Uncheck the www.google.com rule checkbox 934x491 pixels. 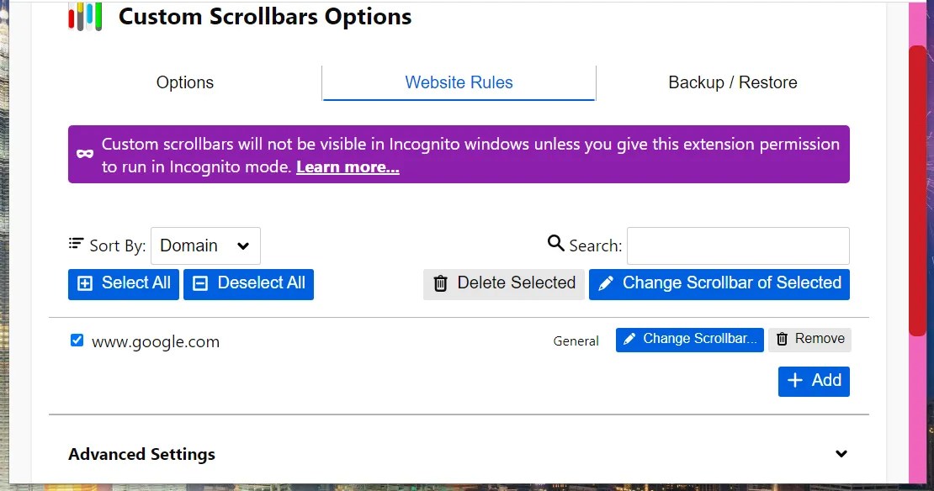coord(77,340)
